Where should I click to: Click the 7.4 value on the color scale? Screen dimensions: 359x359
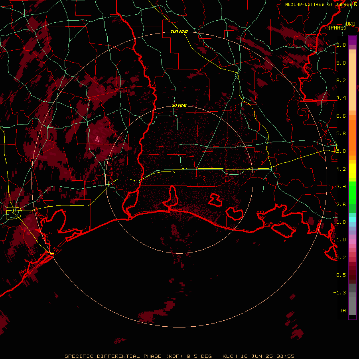click(x=341, y=98)
